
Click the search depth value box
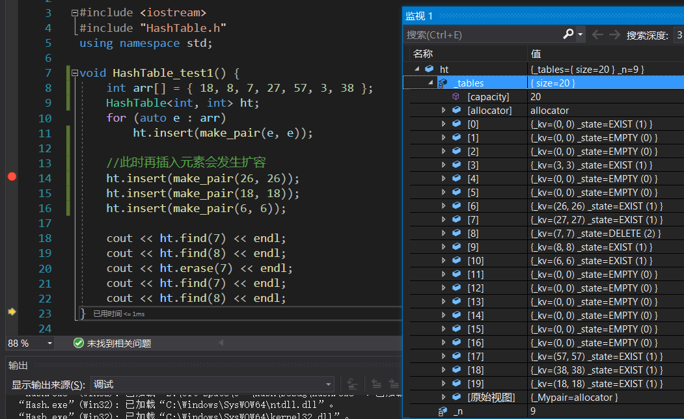[x=679, y=35]
